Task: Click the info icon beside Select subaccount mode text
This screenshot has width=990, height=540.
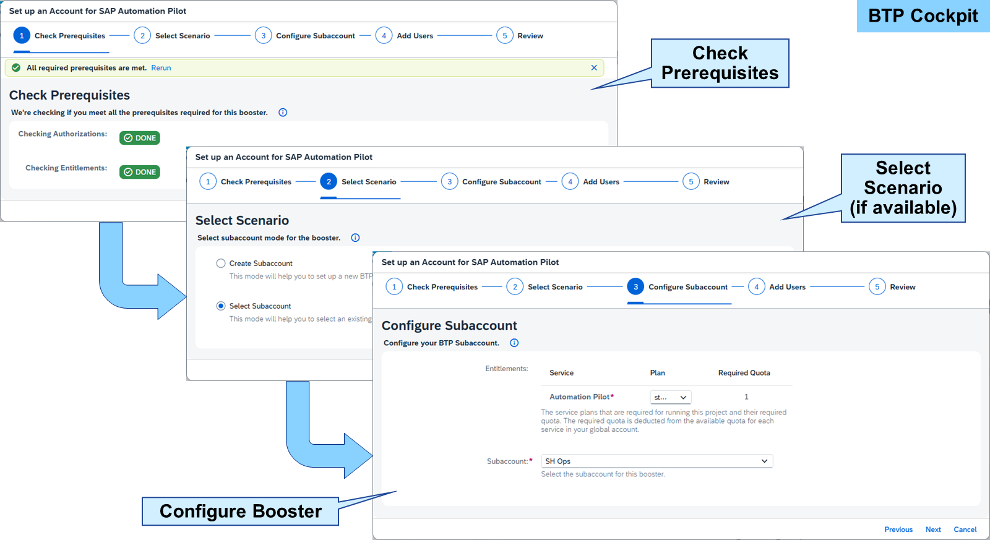Action: point(355,238)
